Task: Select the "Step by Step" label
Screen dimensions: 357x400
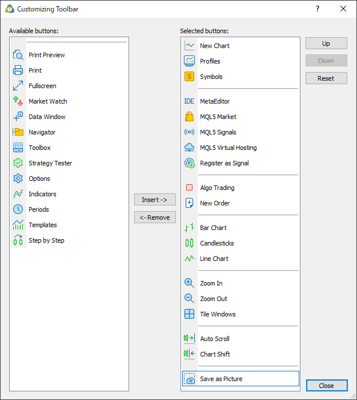Action: [x=47, y=240]
